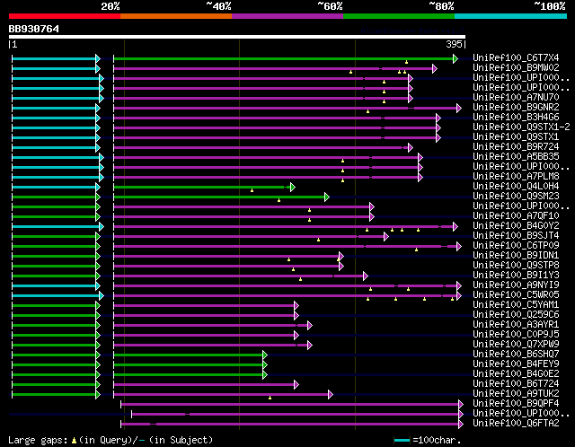Viewport: 575px width, 447px height.
Task: Click the yellow gap marker below the A9TUK2 bar
Action: [x=270, y=398]
